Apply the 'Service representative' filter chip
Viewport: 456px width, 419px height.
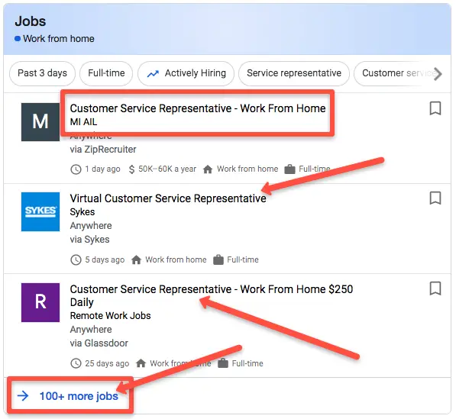click(294, 73)
